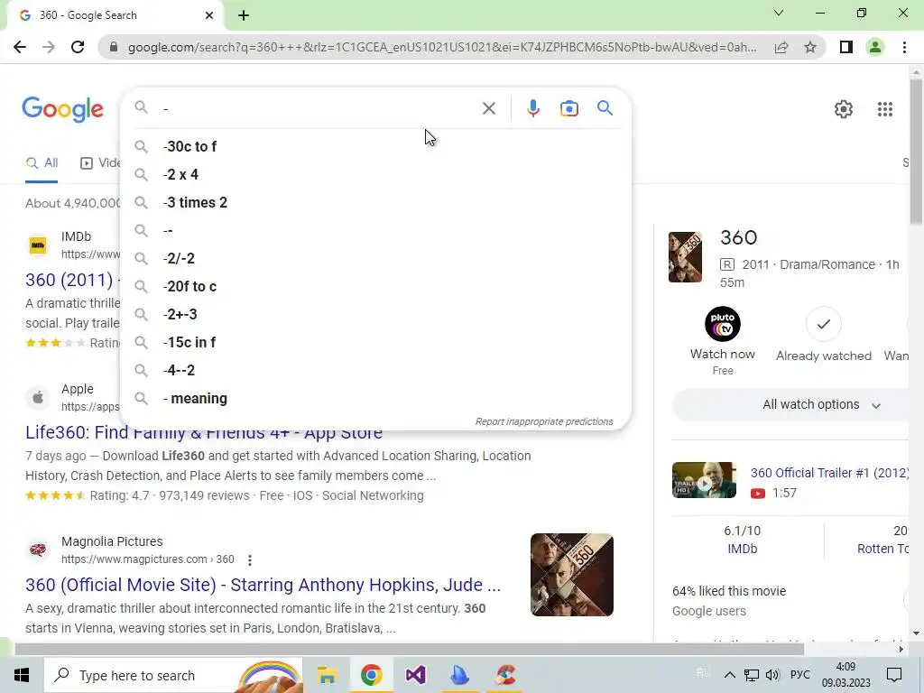The height and width of the screenshot is (693, 924).
Task: Open the Windows Start menu
Action: (22, 675)
